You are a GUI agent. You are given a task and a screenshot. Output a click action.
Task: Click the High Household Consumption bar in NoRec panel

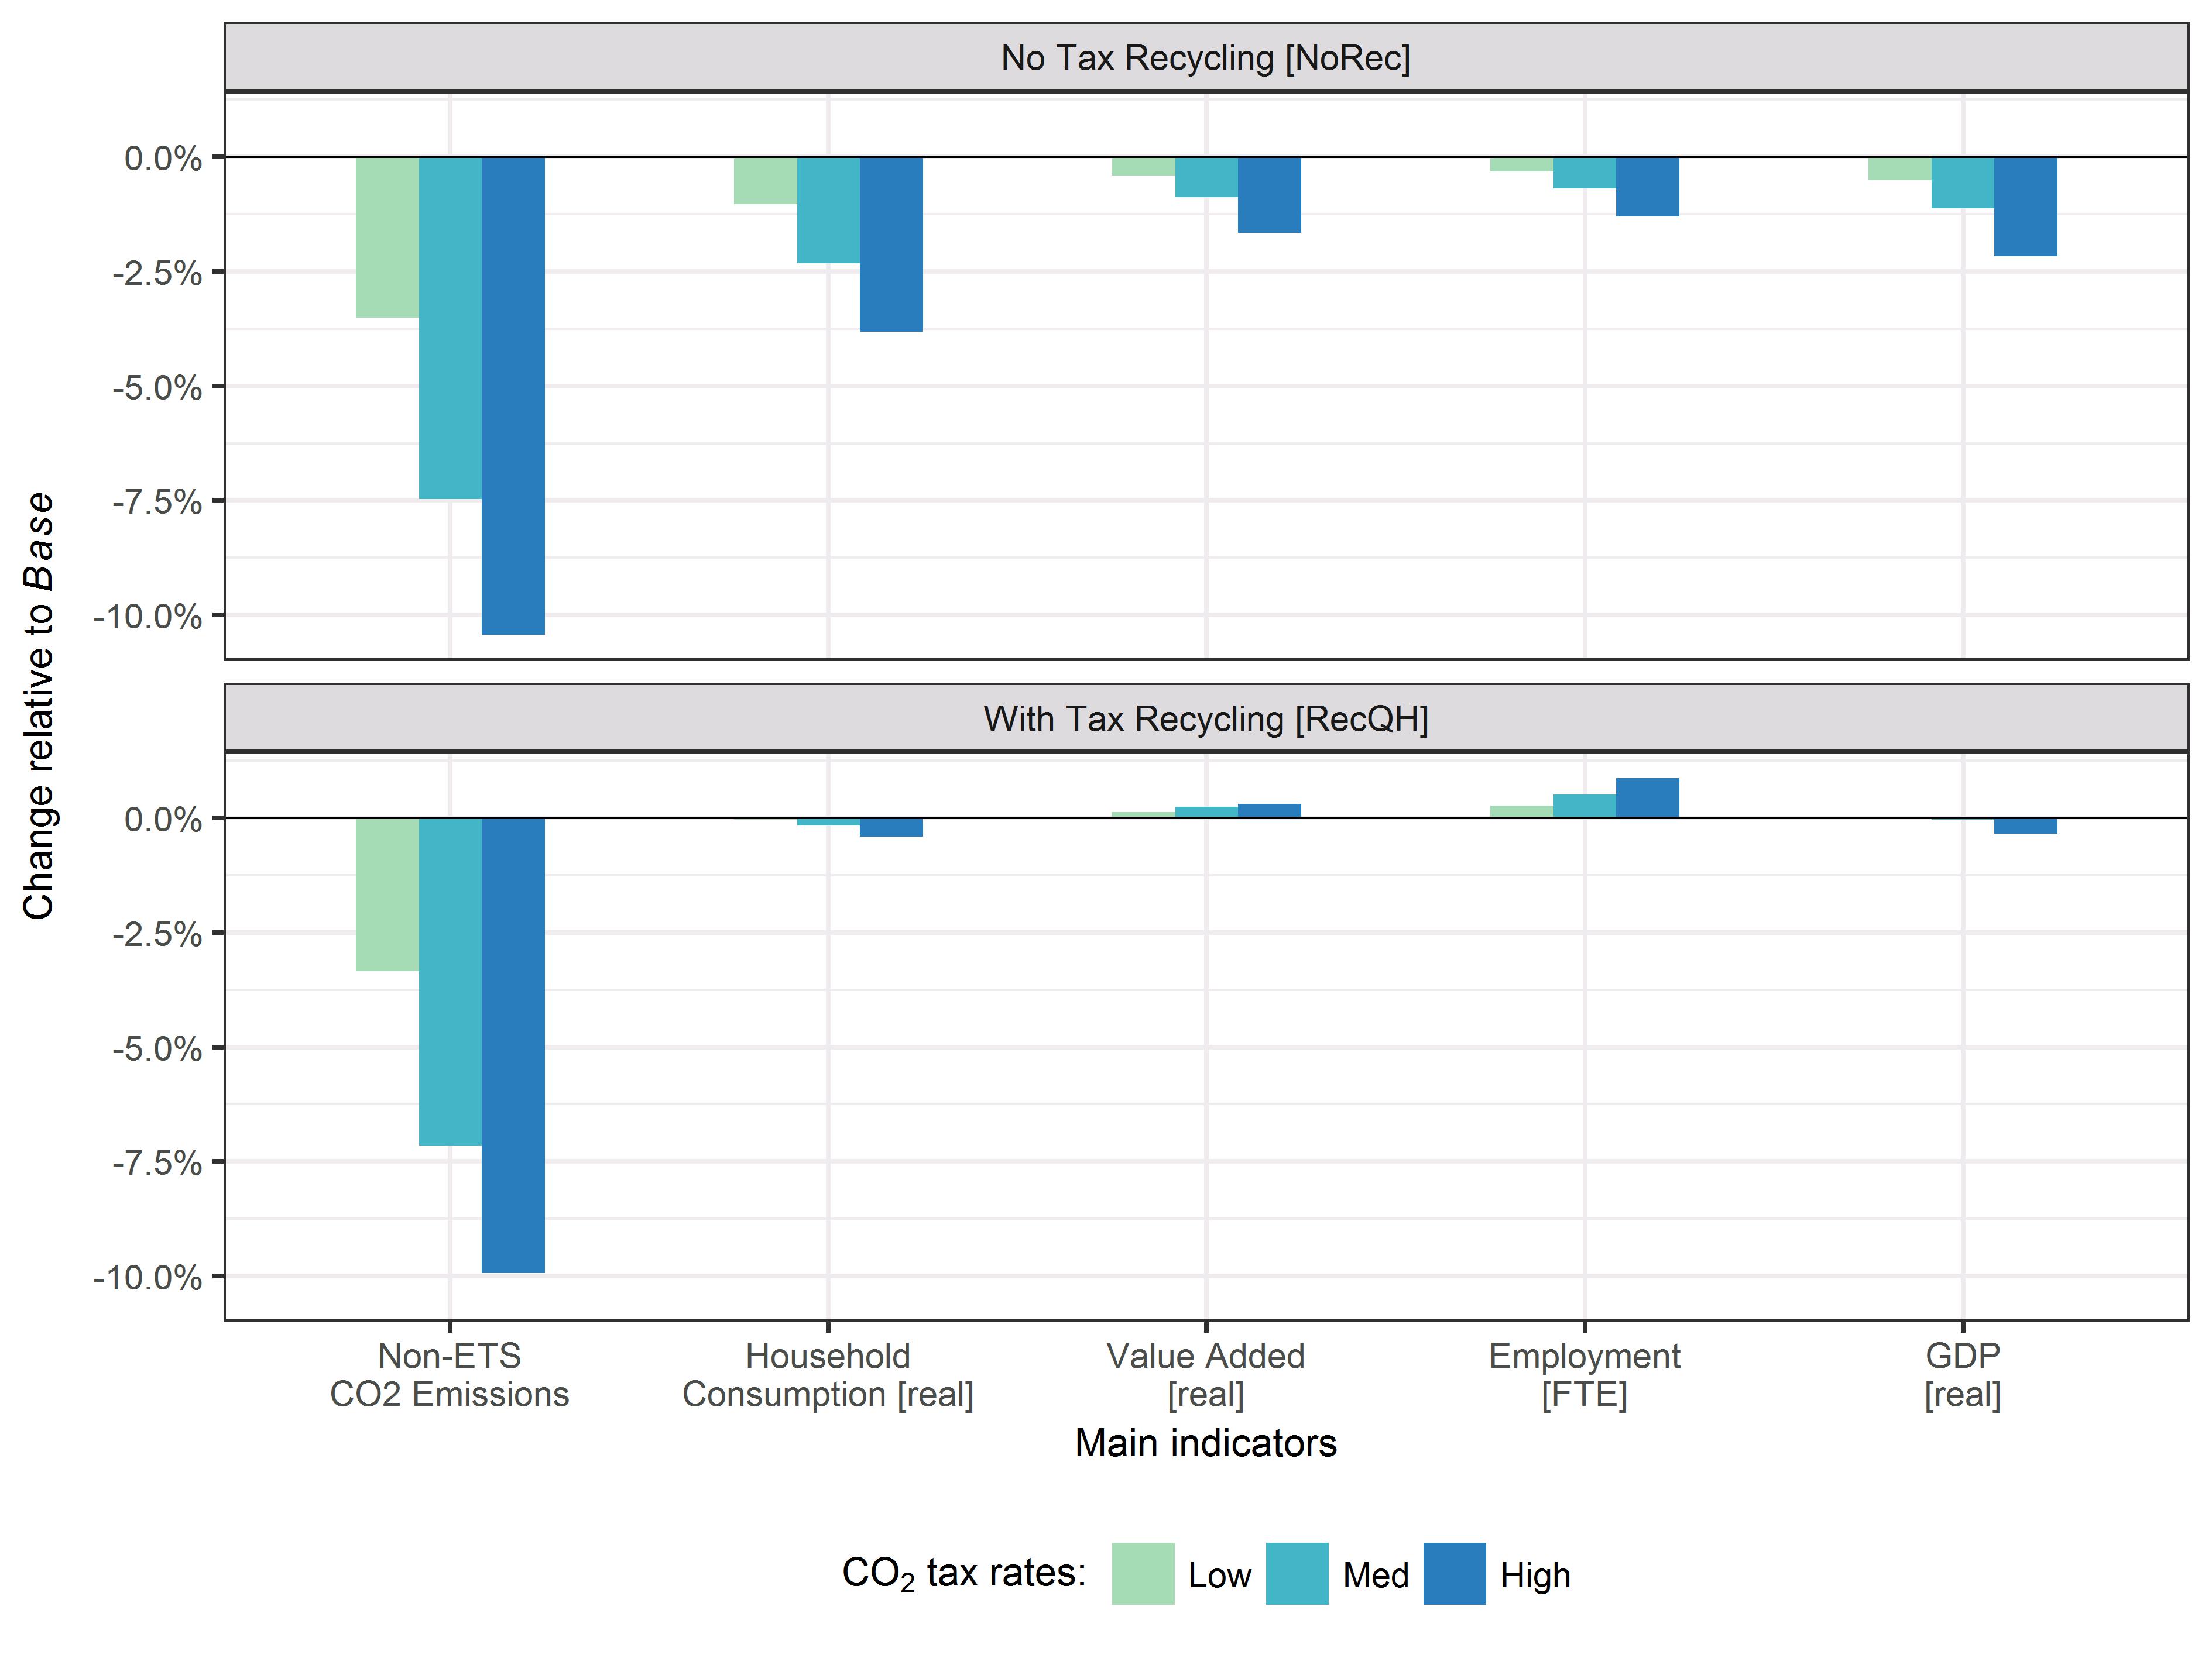pyautogui.click(x=891, y=244)
